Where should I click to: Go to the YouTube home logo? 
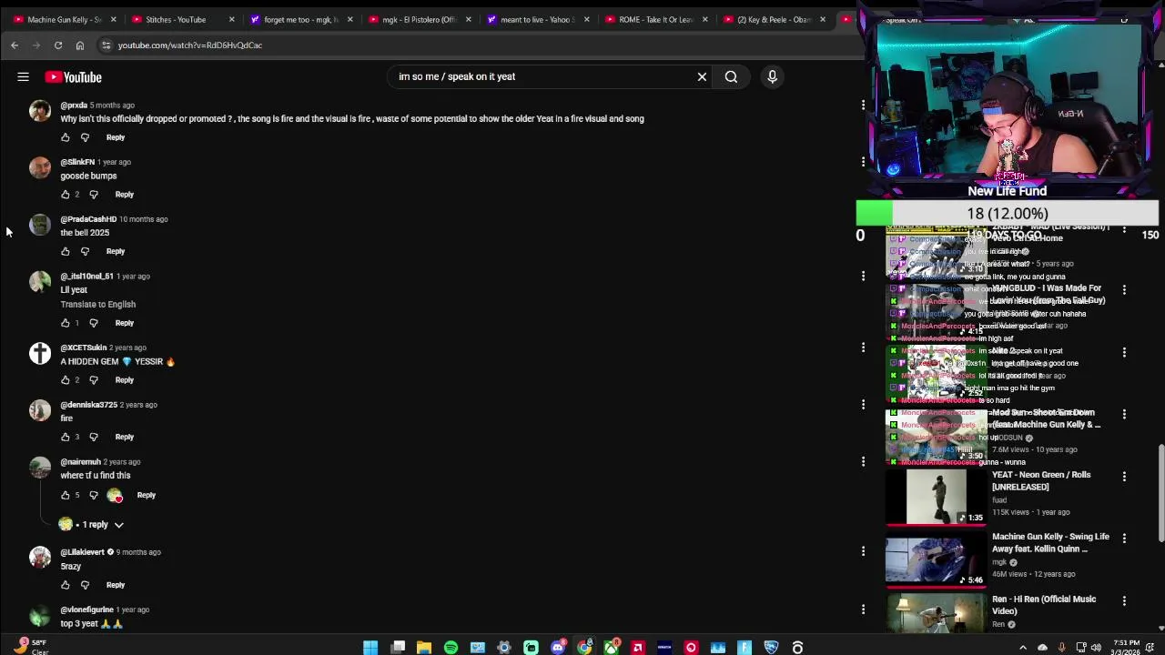click(73, 77)
